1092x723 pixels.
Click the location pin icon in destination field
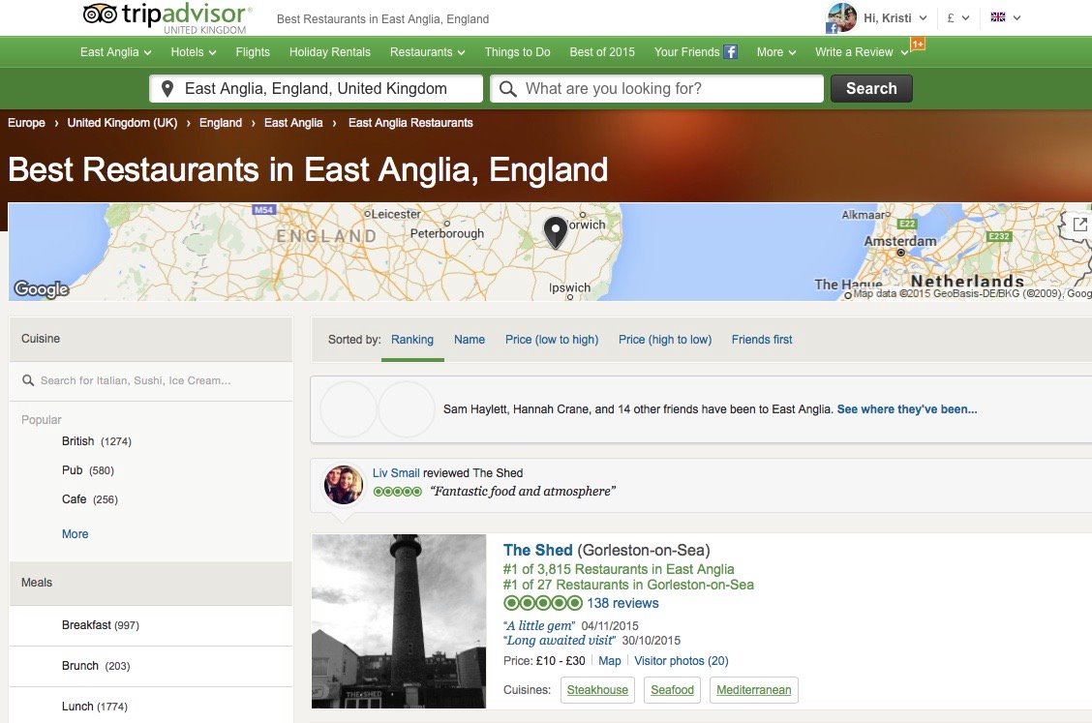(x=167, y=88)
